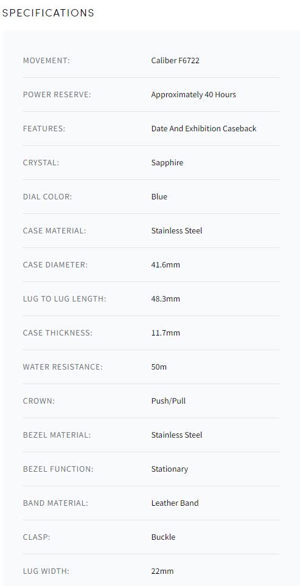Select the CRYSTAL label

[x=41, y=162]
